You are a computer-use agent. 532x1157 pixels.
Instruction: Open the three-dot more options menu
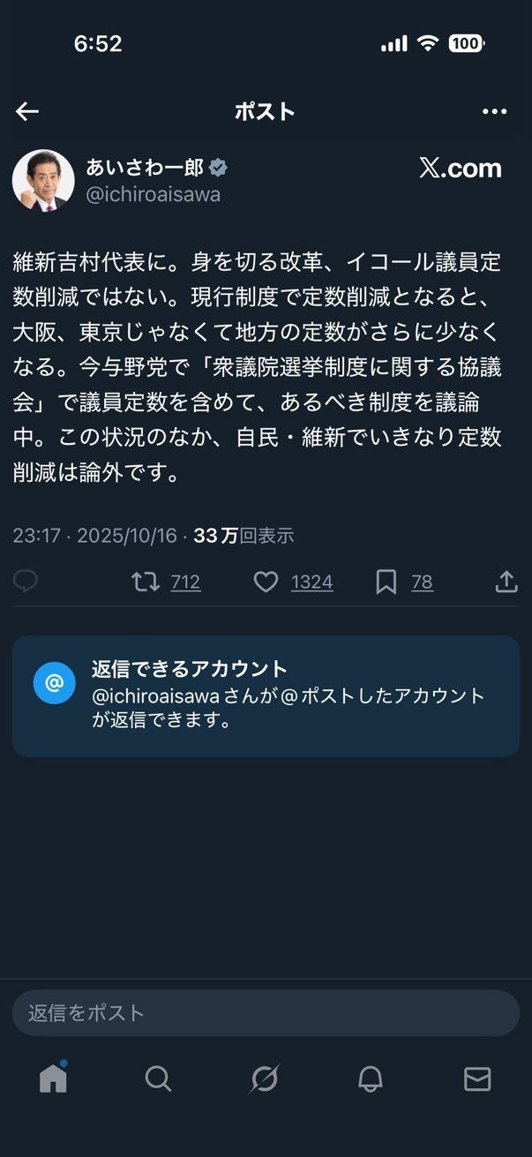point(494,111)
